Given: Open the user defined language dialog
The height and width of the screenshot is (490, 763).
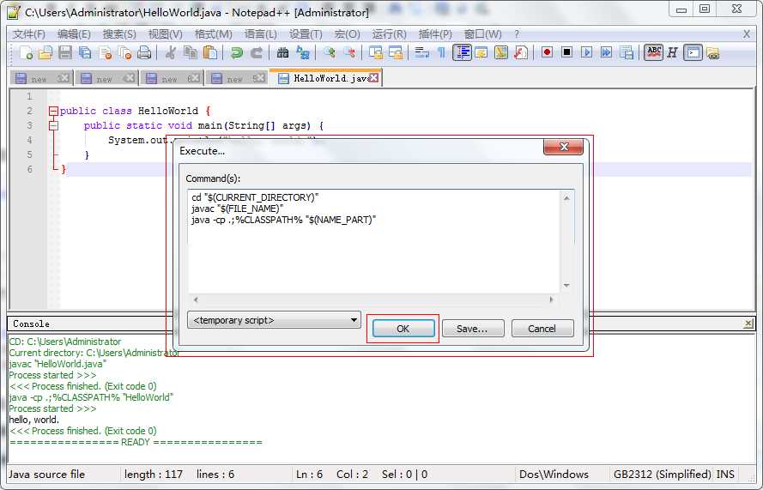Looking at the screenshot, I should coord(481,52).
